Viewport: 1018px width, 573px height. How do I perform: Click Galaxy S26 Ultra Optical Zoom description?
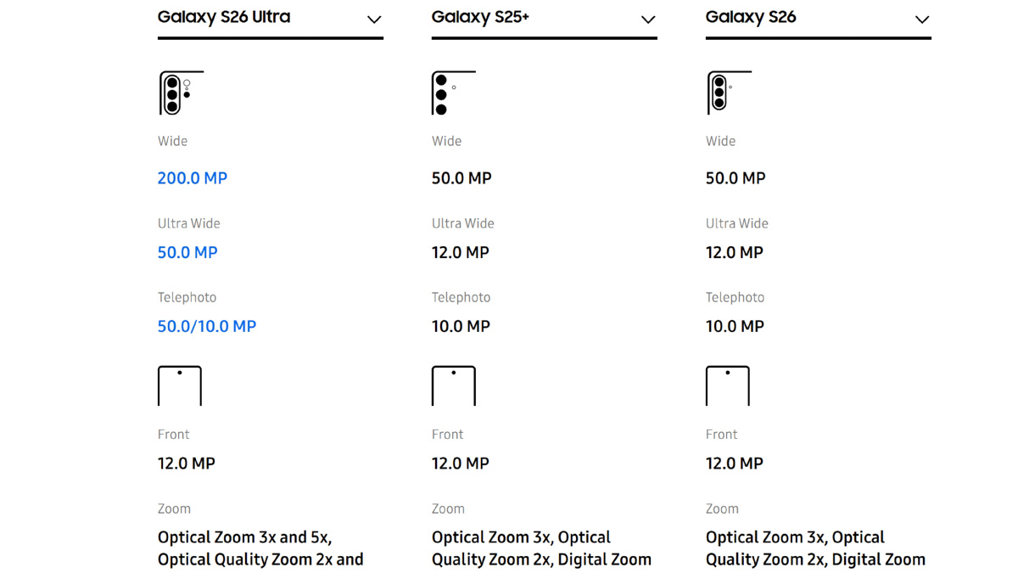260,548
